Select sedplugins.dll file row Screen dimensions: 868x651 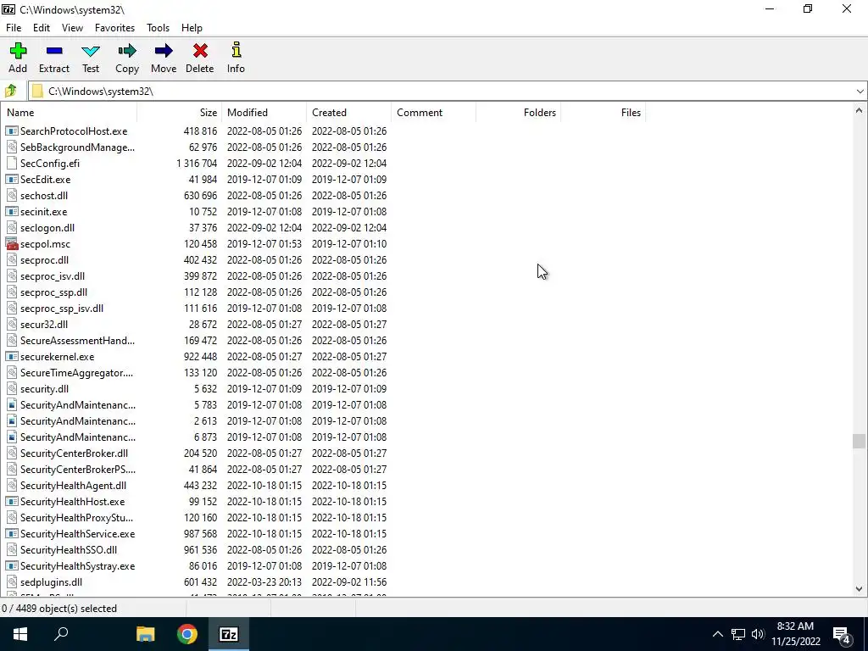click(x=324, y=581)
